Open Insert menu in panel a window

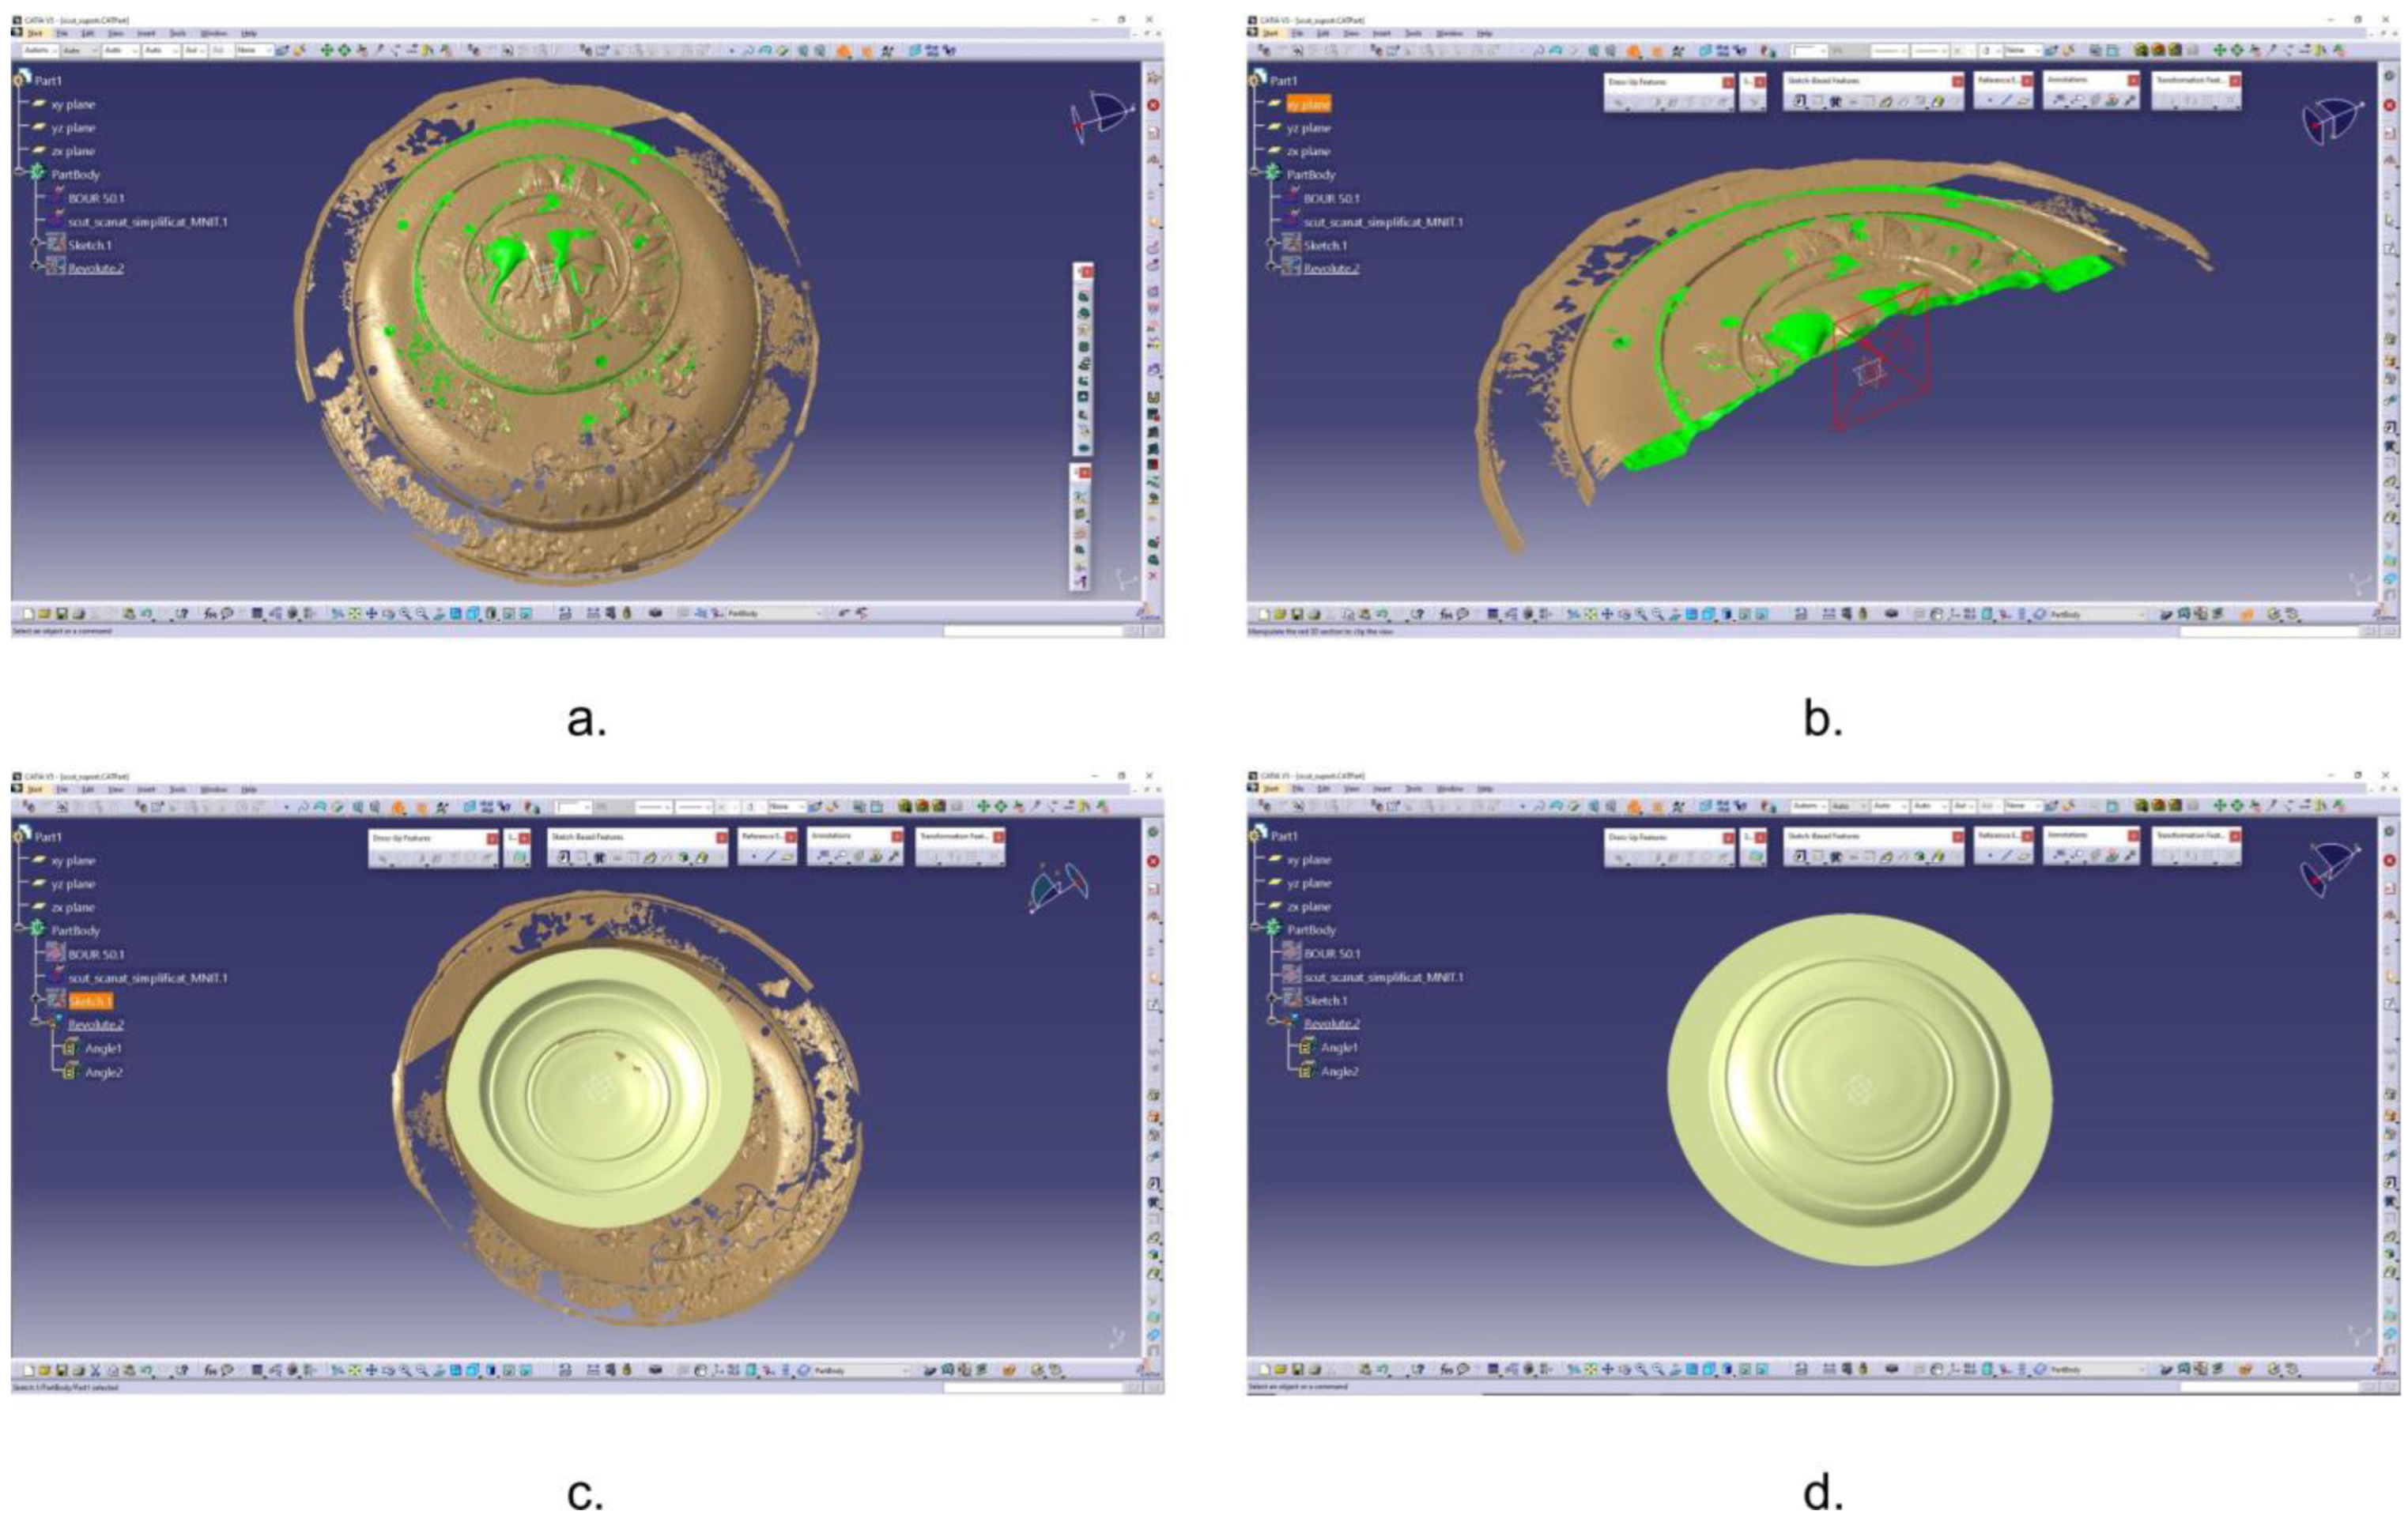tap(146, 33)
